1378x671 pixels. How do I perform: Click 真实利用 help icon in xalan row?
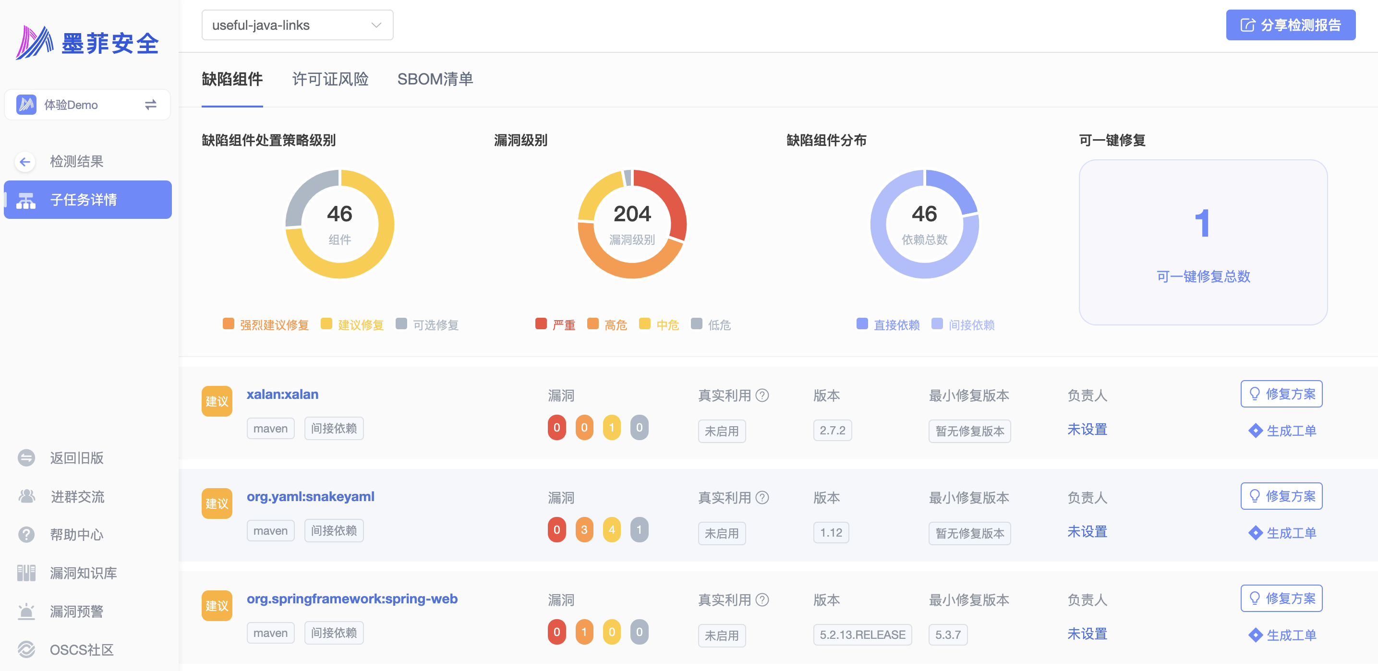(762, 395)
